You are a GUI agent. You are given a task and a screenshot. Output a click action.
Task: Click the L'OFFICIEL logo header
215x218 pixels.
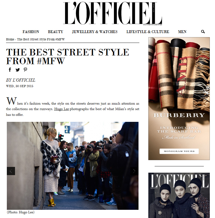tap(113, 13)
